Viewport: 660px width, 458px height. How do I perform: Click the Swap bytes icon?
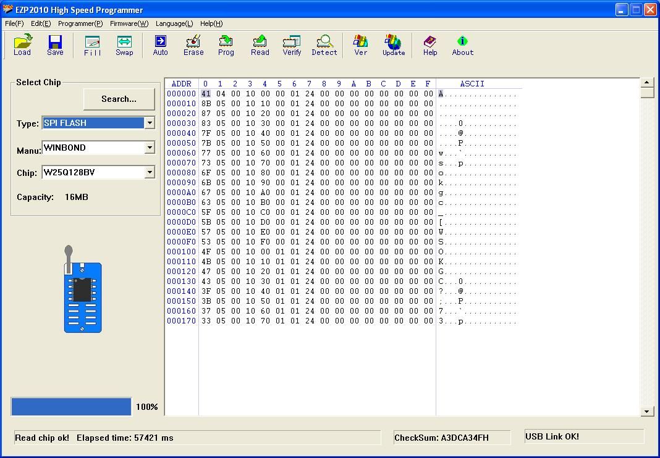[x=124, y=45]
